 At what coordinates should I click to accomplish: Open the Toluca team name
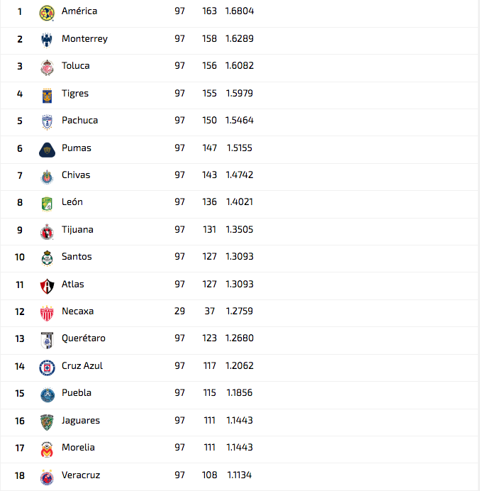(x=76, y=65)
